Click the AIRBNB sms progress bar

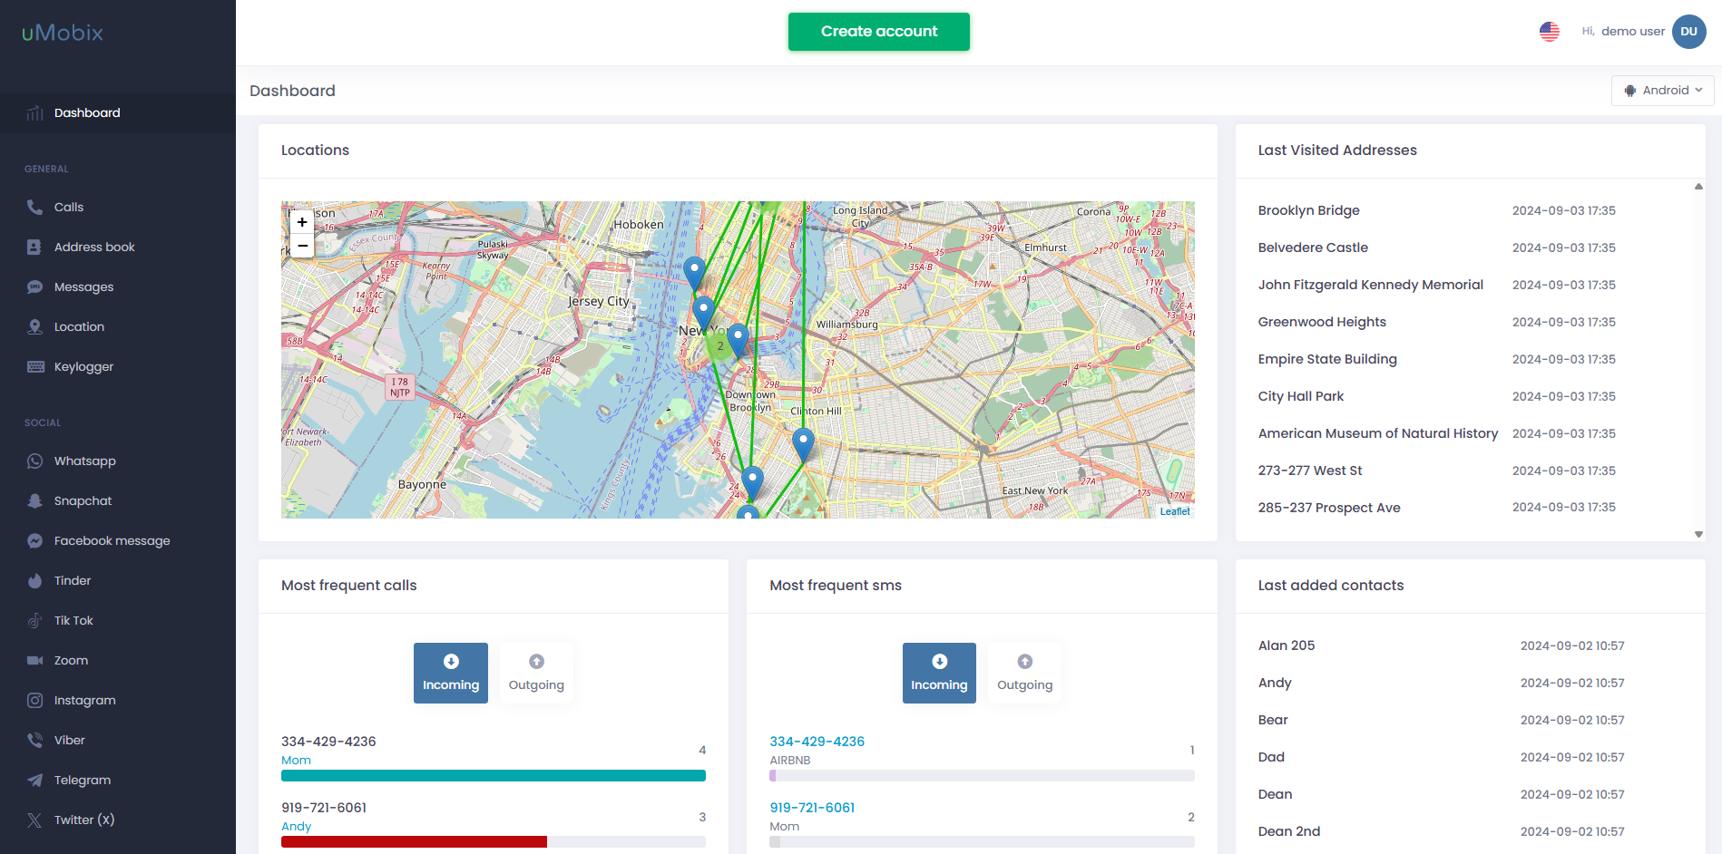[982, 776]
